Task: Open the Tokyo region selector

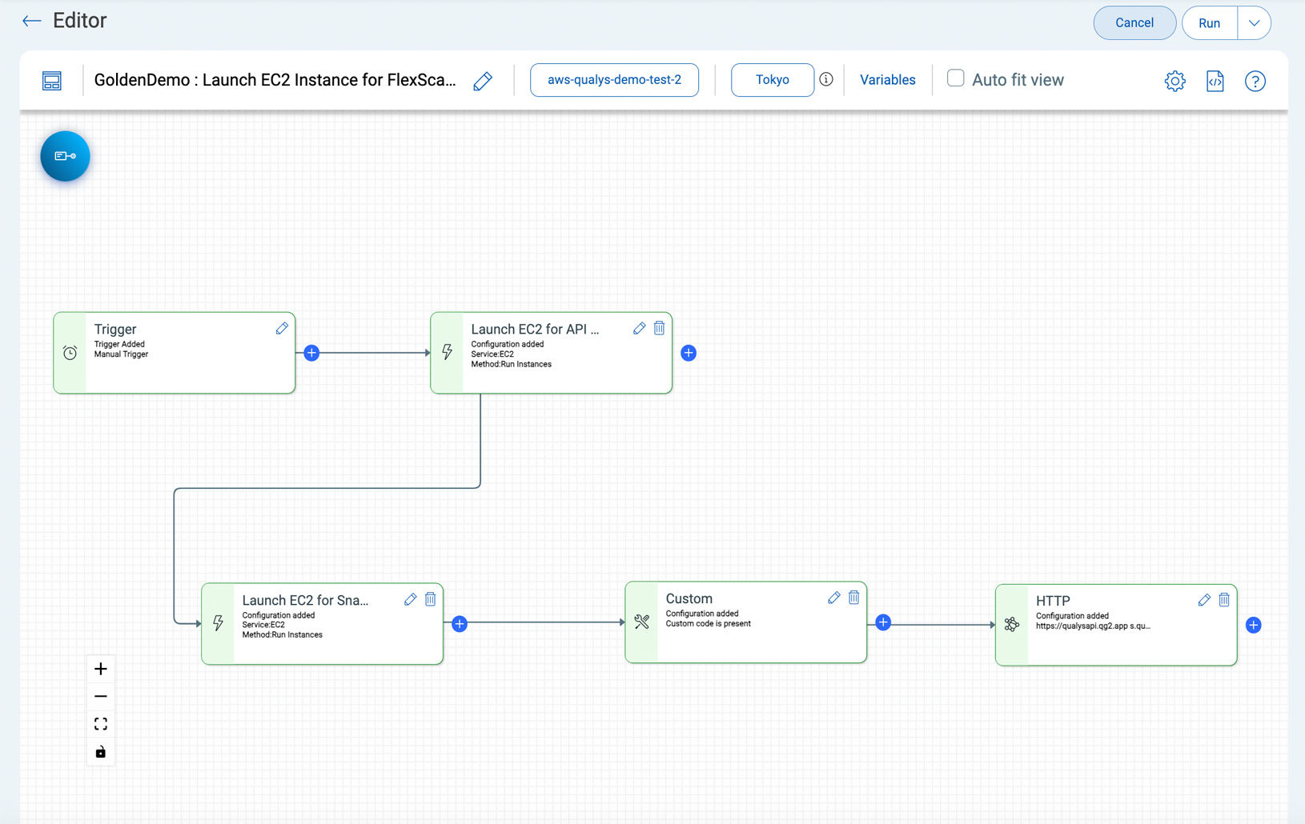Action: point(772,80)
